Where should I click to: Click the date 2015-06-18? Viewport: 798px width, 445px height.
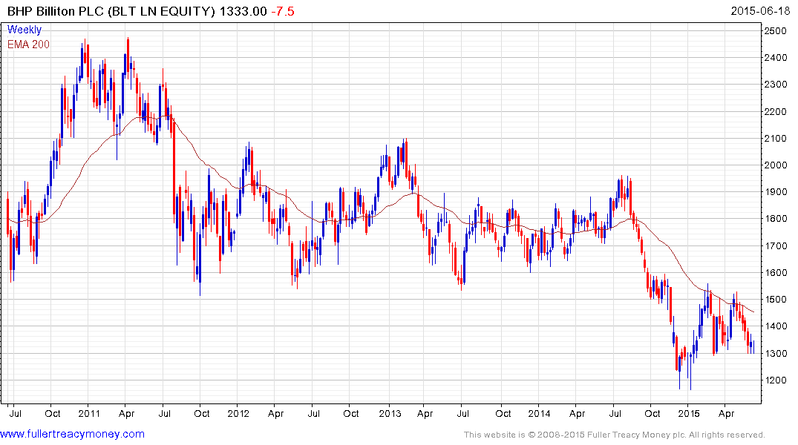pos(760,11)
